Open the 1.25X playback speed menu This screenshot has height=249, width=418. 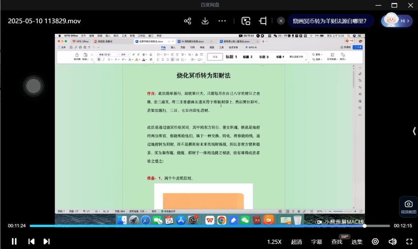point(274,242)
